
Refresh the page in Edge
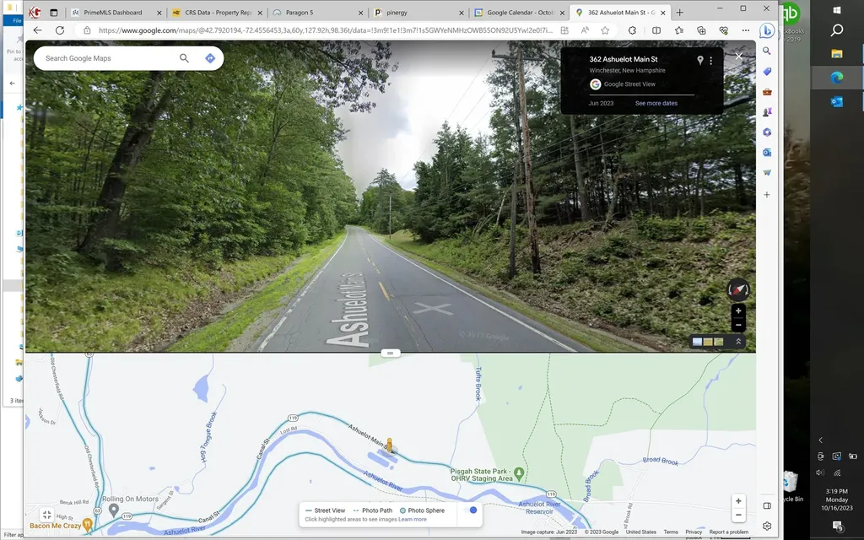(60, 30)
